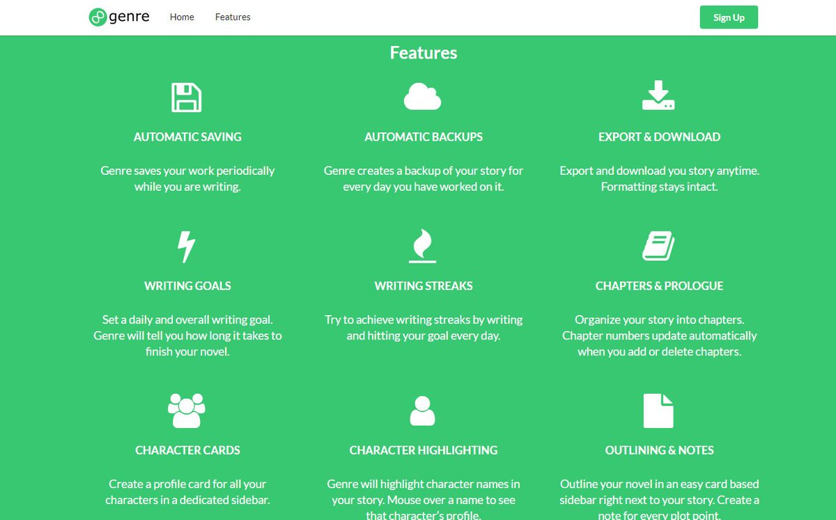
Task: Go to the Features nav link
Action: point(233,17)
